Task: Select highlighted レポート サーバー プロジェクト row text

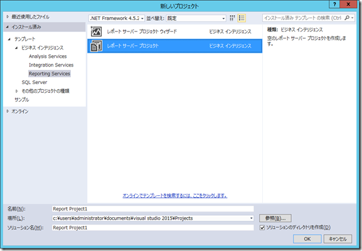Action: coord(133,46)
